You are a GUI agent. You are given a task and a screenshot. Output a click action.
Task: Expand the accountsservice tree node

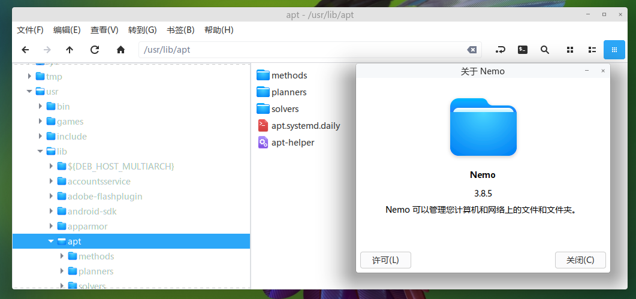coord(51,181)
